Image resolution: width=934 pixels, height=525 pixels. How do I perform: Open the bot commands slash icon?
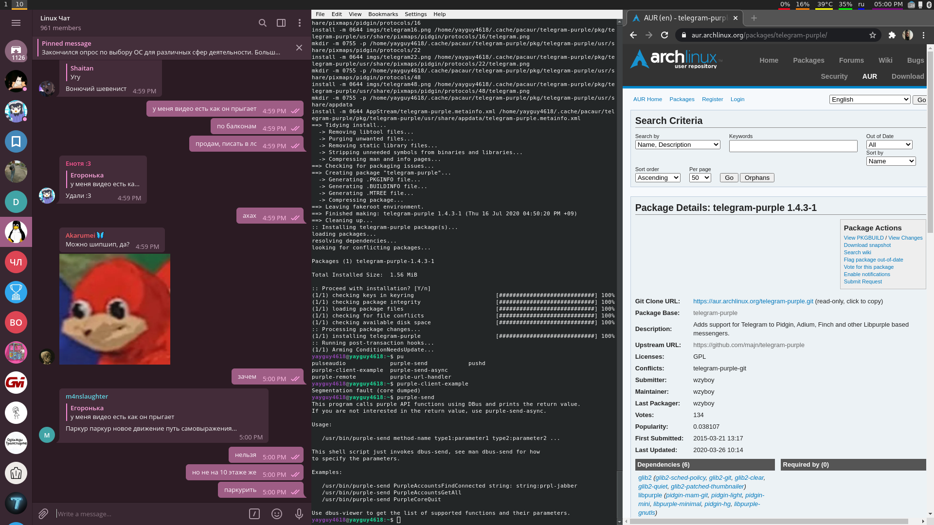coord(254,514)
